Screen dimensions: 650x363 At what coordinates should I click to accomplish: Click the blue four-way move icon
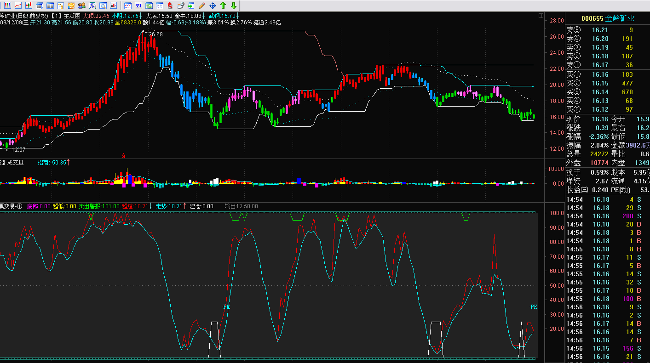coord(213,6)
